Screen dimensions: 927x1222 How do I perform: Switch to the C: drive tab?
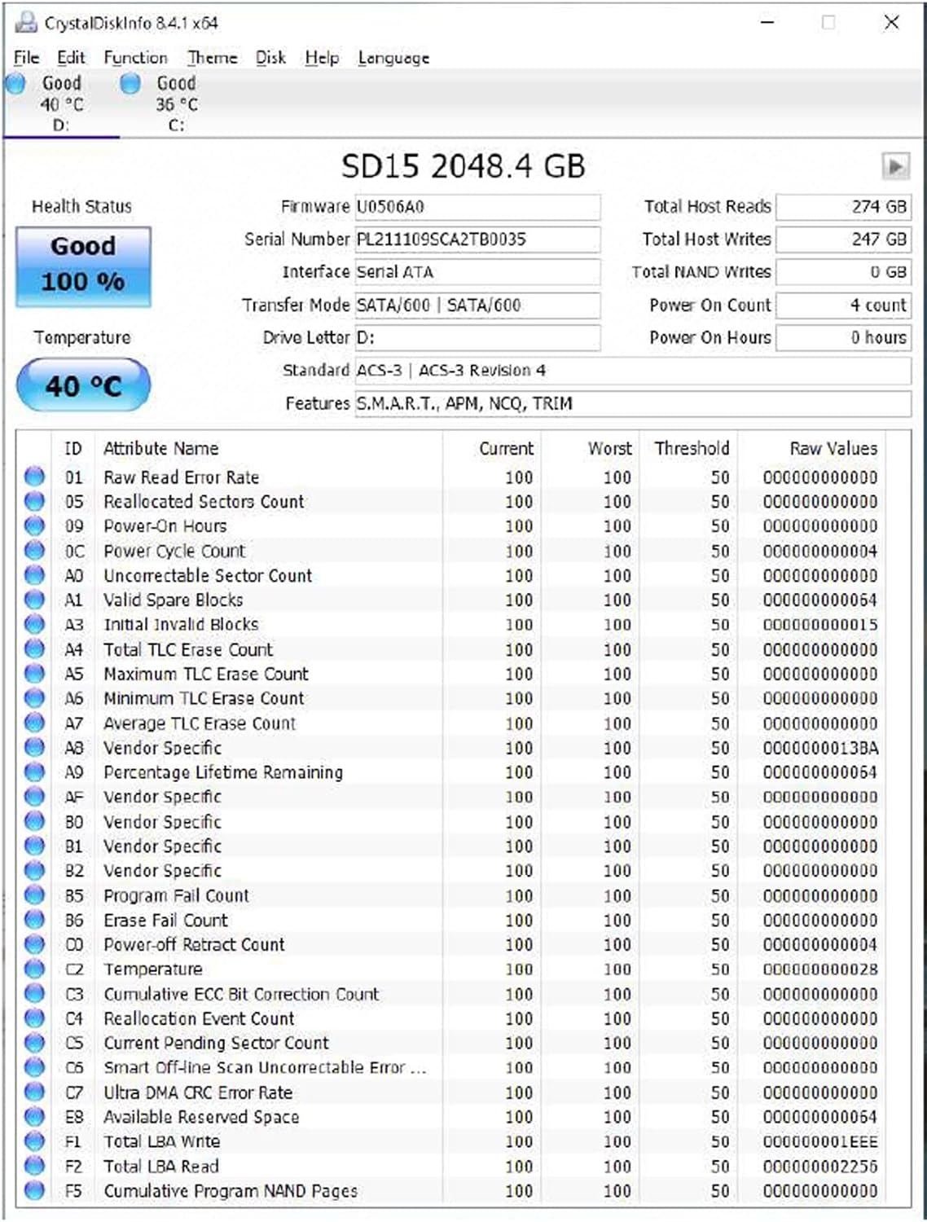(175, 104)
